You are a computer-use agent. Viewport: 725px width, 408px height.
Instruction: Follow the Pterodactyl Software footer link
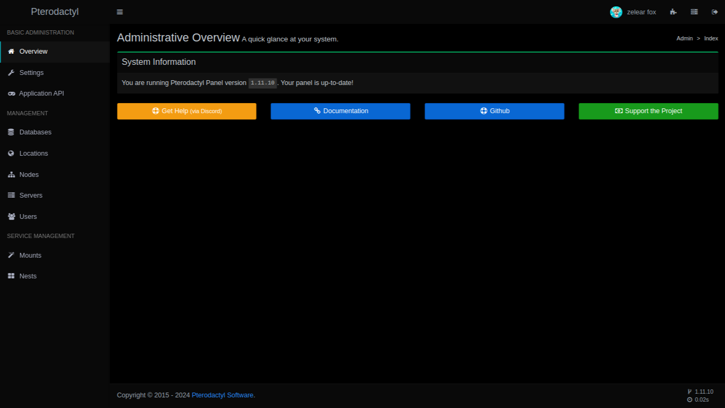[223, 395]
